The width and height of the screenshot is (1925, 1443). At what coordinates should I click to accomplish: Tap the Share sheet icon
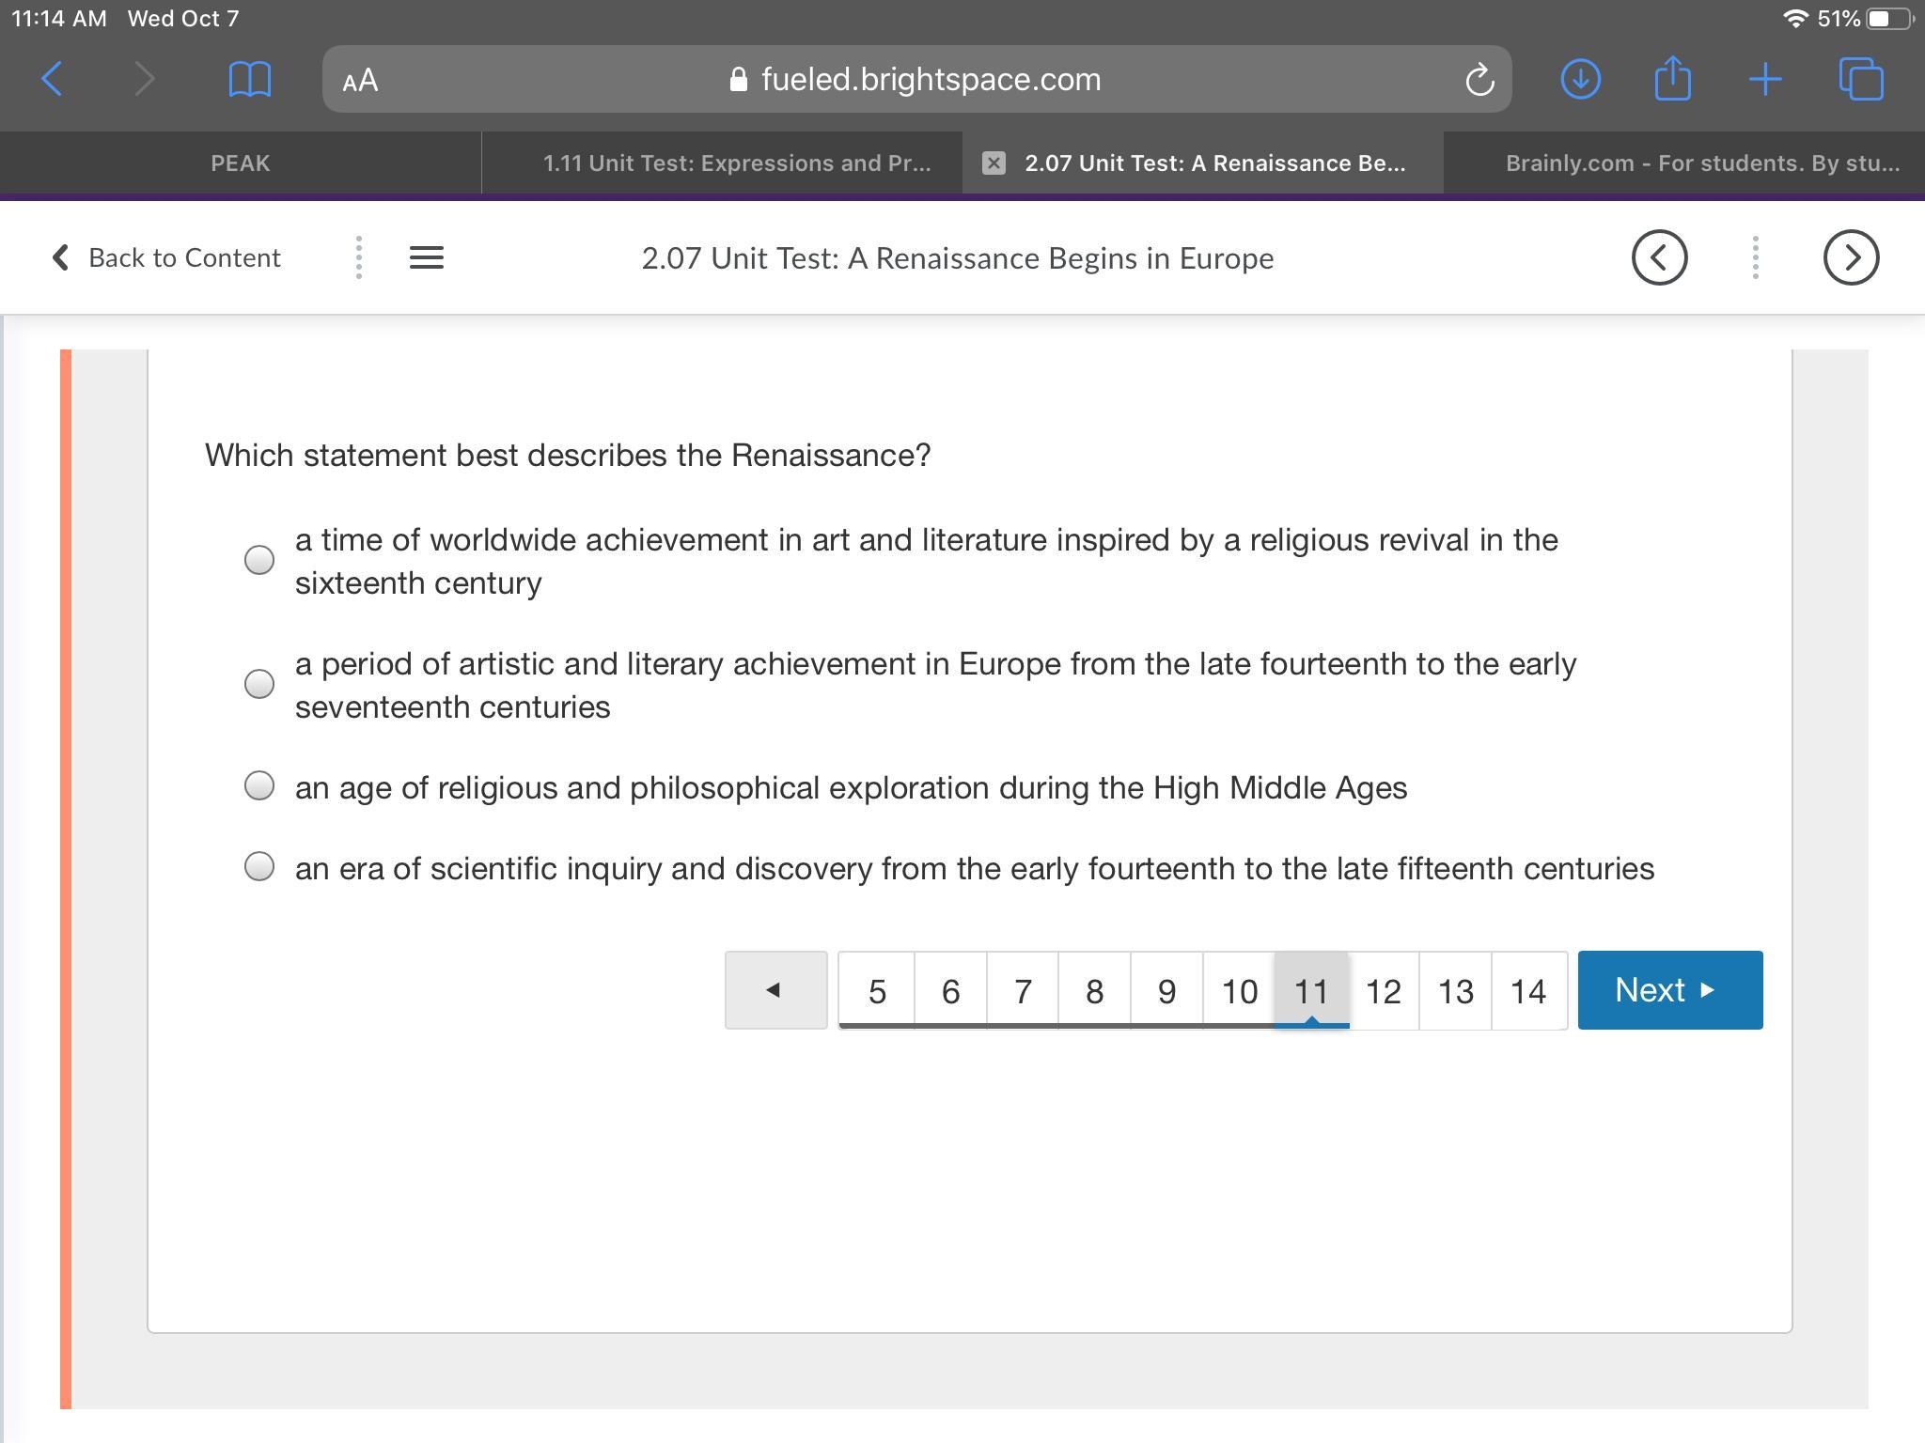[x=1672, y=78]
